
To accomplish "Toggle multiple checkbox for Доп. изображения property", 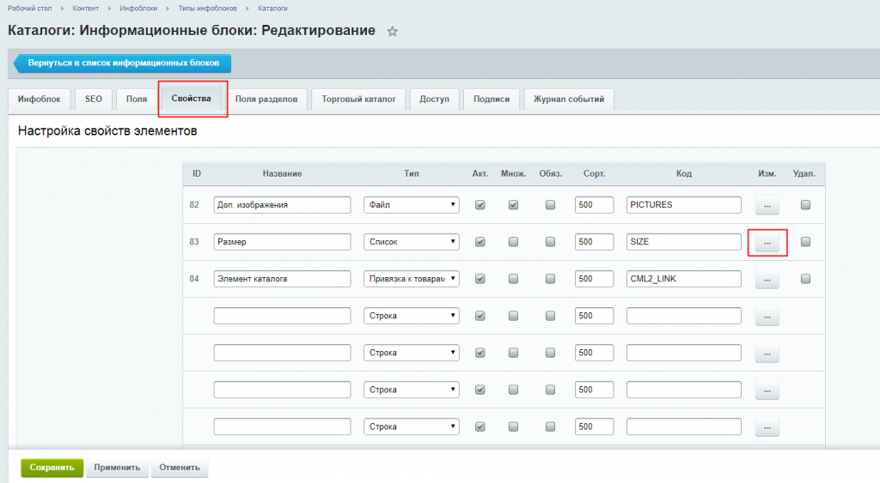I will tap(514, 205).
